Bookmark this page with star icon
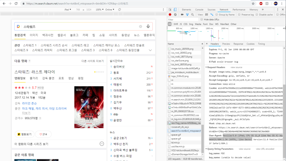286x161 pixels. tap(253, 4)
